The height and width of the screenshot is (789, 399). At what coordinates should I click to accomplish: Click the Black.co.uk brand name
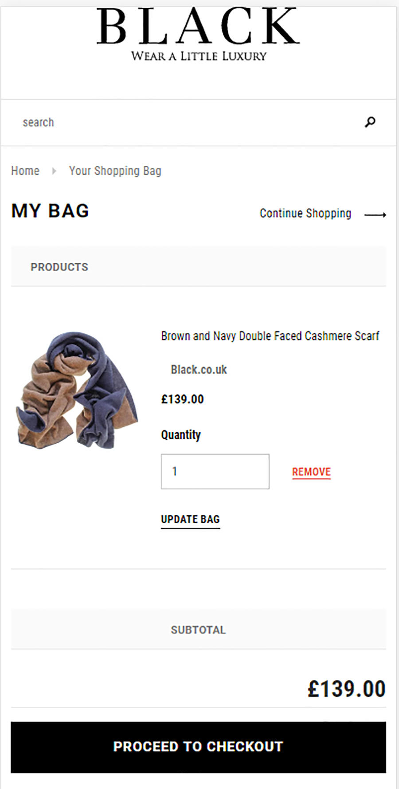tap(199, 370)
